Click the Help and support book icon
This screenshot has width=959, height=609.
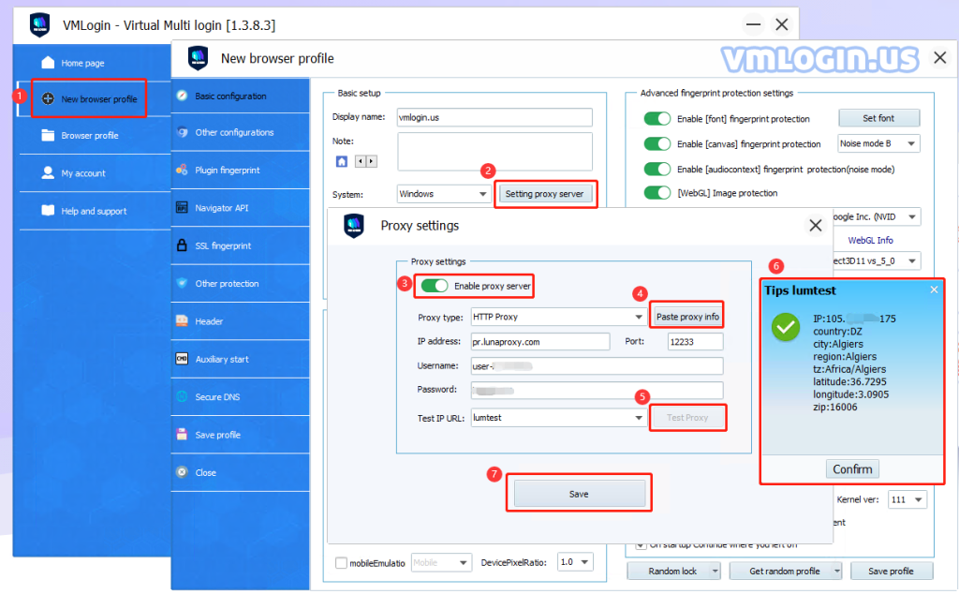pyautogui.click(x=48, y=211)
